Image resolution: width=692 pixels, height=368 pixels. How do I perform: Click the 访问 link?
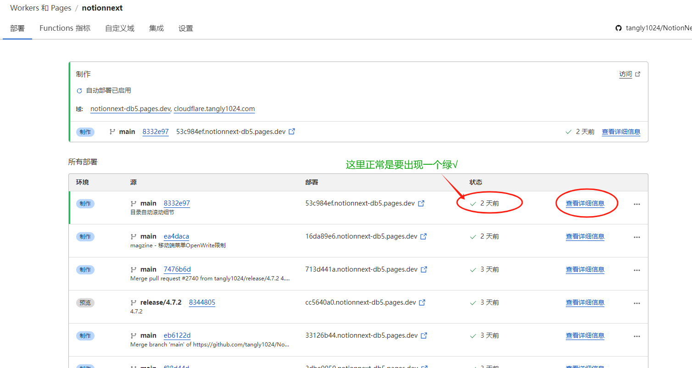(625, 74)
